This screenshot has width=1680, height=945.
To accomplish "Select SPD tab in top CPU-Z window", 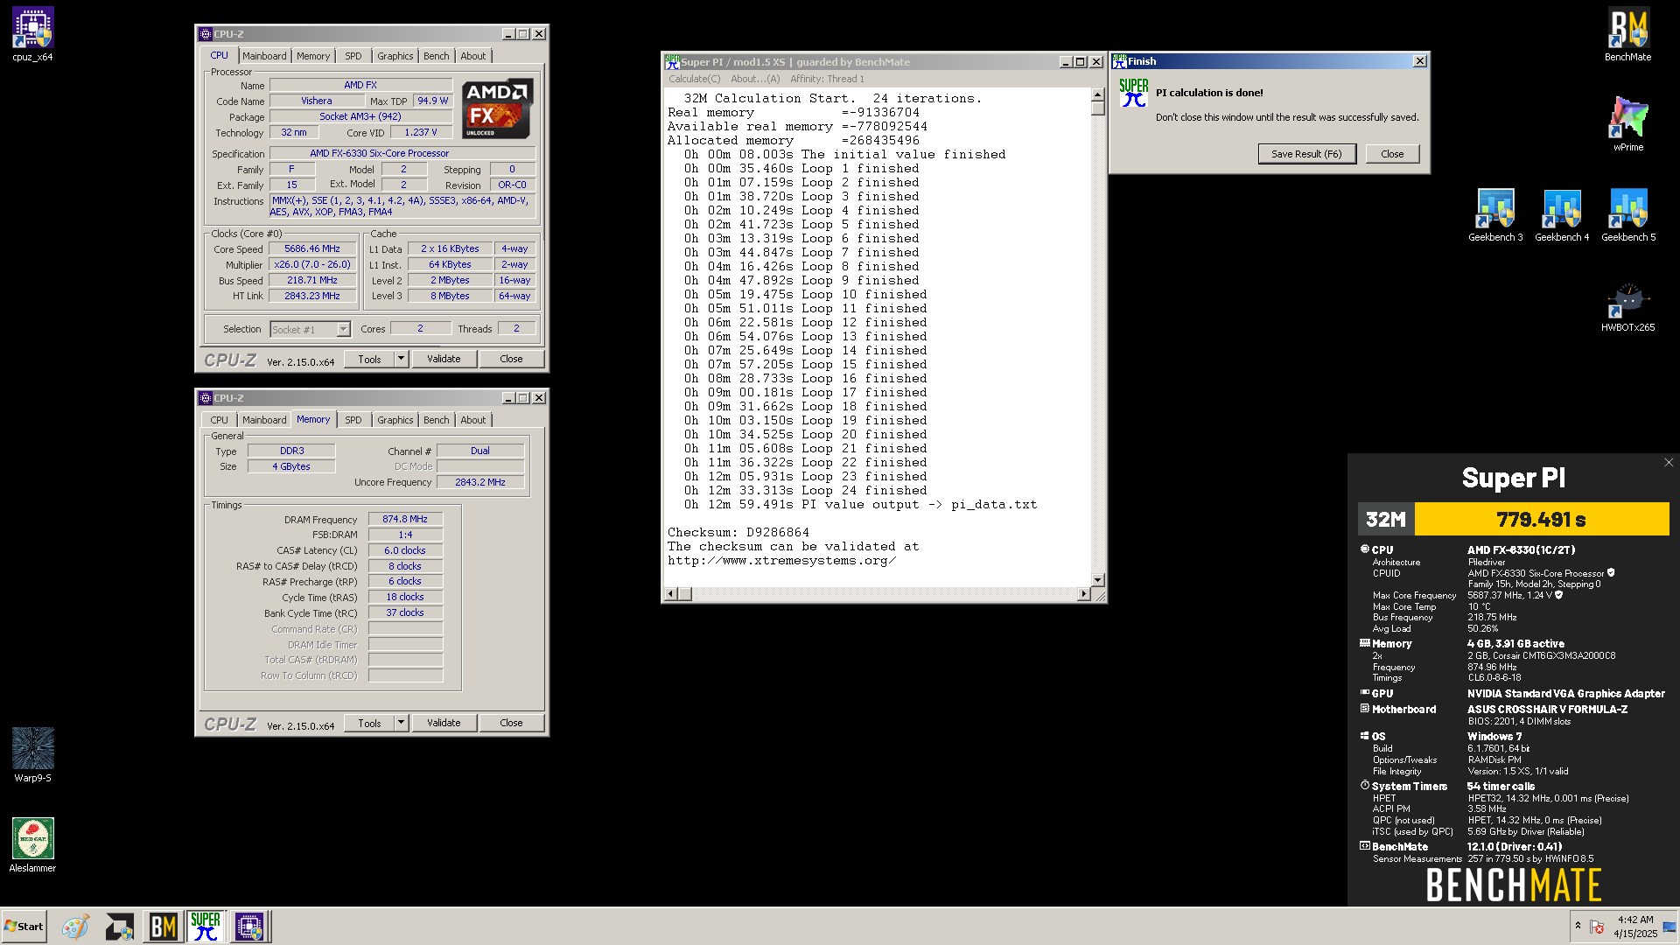I will pos(353,56).
